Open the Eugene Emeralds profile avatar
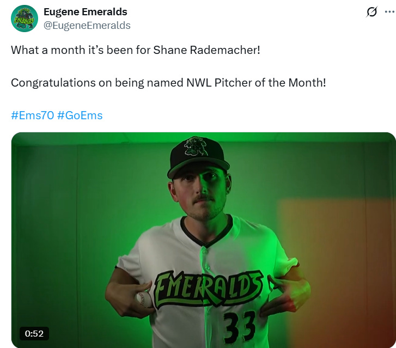The width and height of the screenshot is (396, 348). pos(25,19)
